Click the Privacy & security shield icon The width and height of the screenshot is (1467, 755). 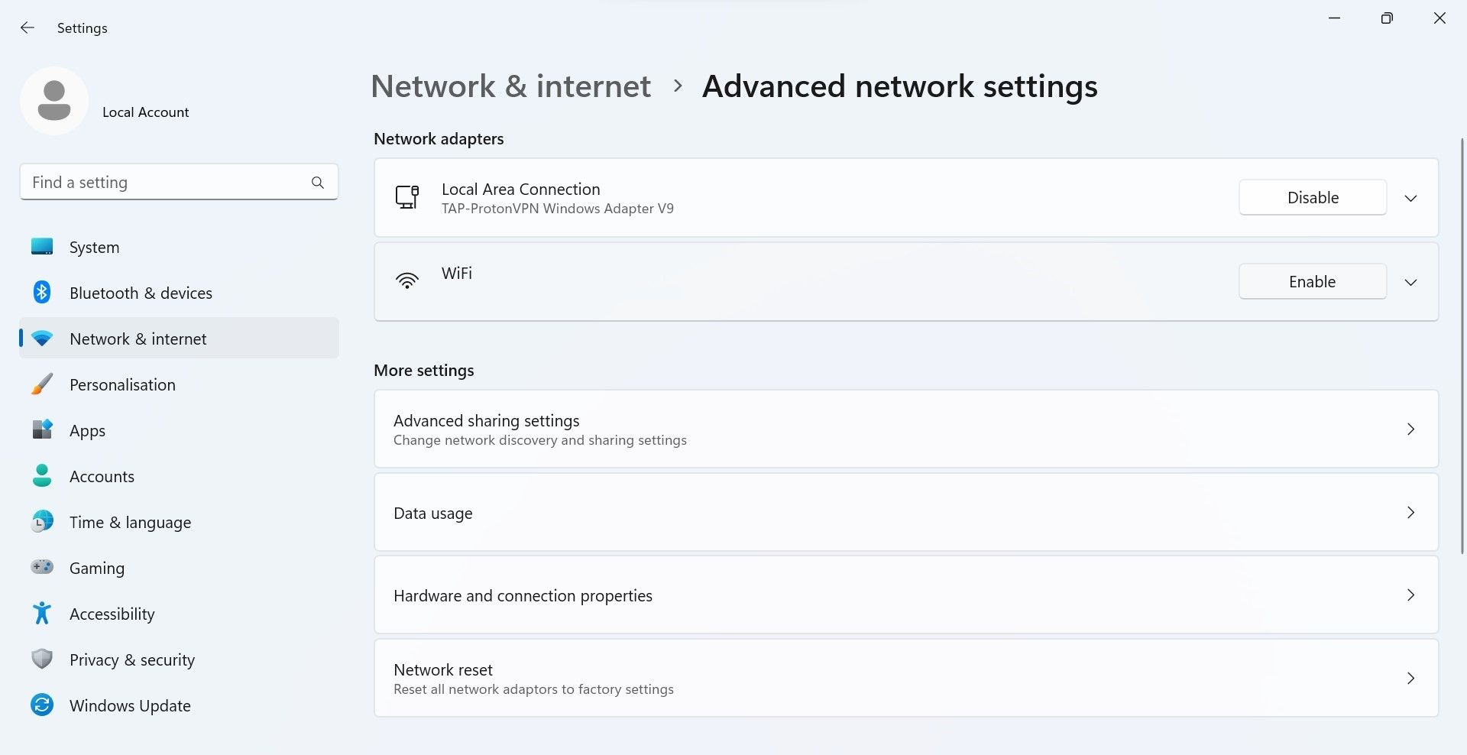pos(42,659)
